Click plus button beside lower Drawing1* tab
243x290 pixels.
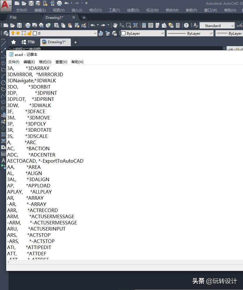[76, 42]
